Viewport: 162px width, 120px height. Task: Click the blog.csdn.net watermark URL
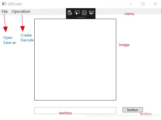122,115
